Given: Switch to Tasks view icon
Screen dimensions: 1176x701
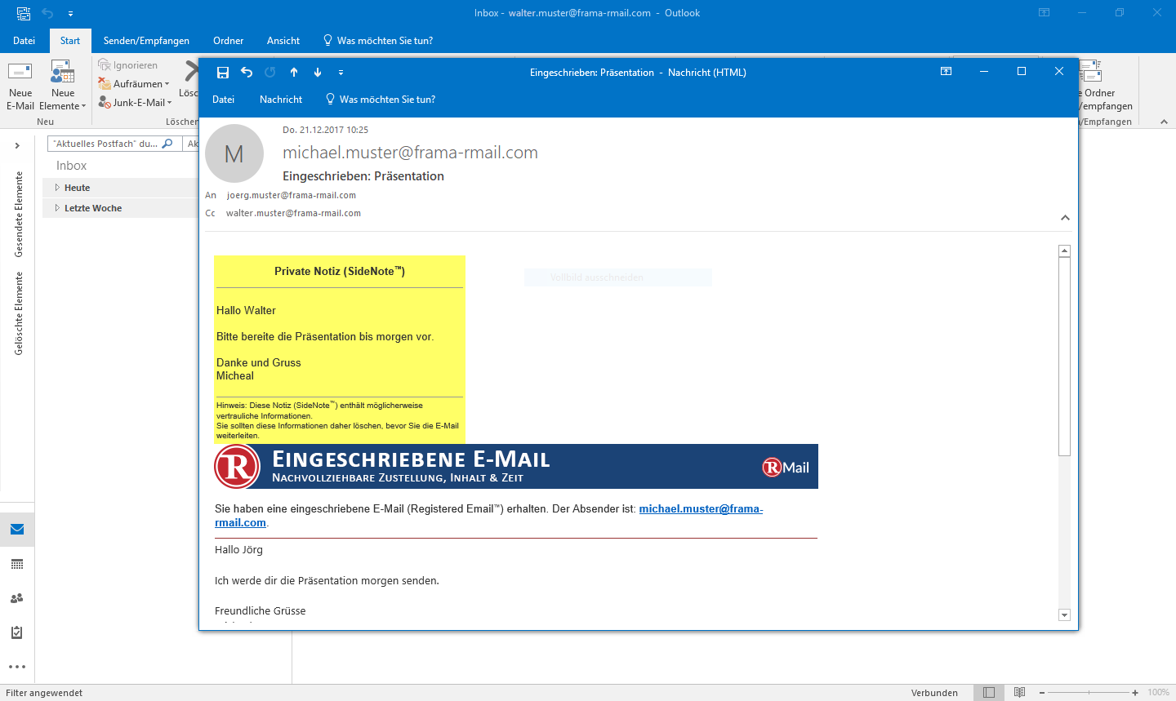Looking at the screenshot, I should [17, 632].
